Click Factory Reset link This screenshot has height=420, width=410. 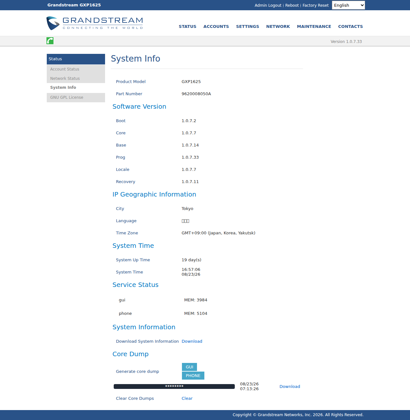tap(316, 5)
